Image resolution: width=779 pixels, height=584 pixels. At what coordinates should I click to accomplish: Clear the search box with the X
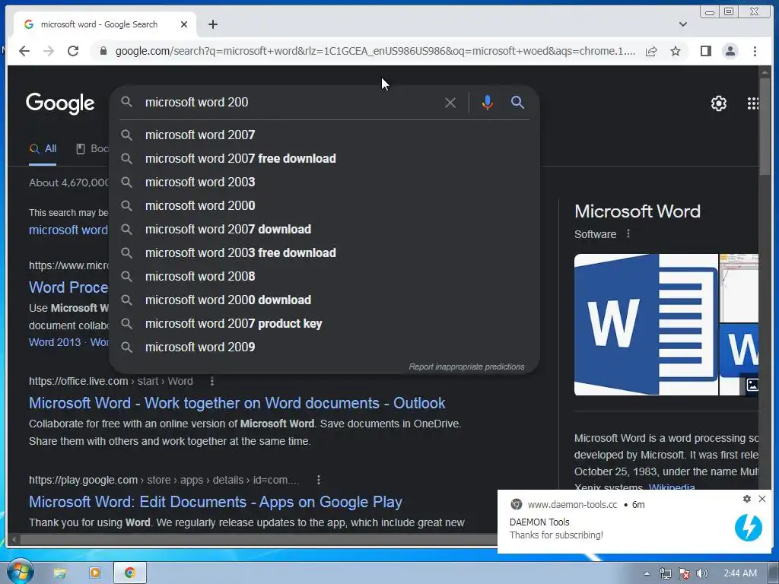(450, 103)
